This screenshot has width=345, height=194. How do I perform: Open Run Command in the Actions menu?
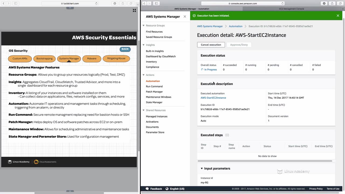coord(154,86)
